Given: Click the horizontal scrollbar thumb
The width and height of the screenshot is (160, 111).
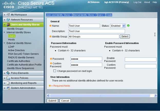Looking at the screenshot, I should coord(100,95).
